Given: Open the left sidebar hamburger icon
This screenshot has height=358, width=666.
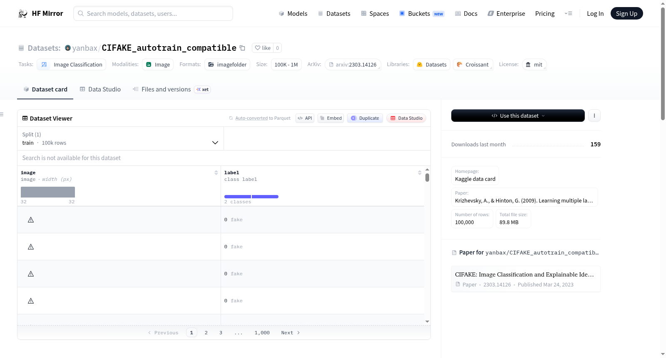Looking at the screenshot, I should click(2, 114).
